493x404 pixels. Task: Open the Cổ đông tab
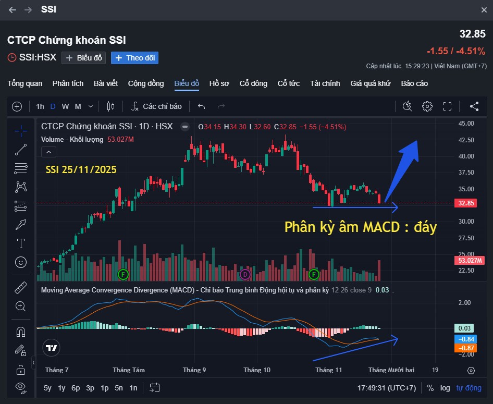tap(253, 83)
